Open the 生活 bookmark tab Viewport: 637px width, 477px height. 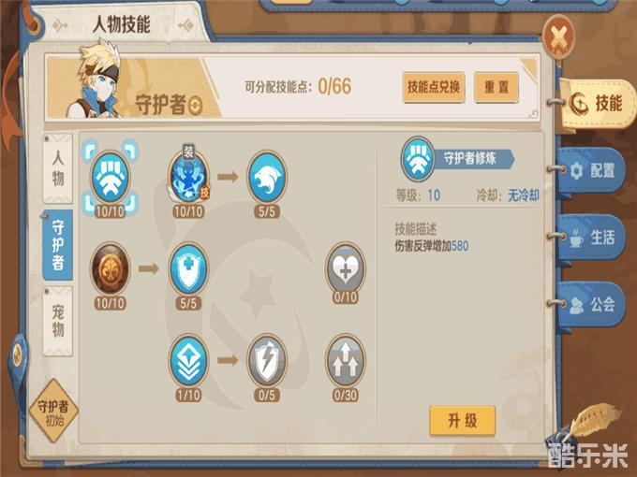[x=592, y=238]
